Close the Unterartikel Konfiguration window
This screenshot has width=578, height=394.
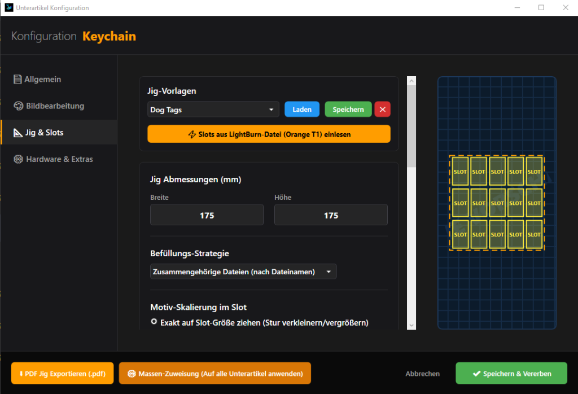coord(566,8)
